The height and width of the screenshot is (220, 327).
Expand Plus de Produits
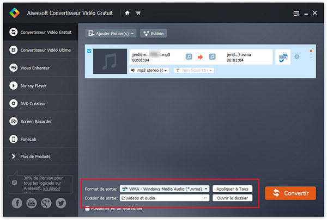pyautogui.click(x=40, y=156)
